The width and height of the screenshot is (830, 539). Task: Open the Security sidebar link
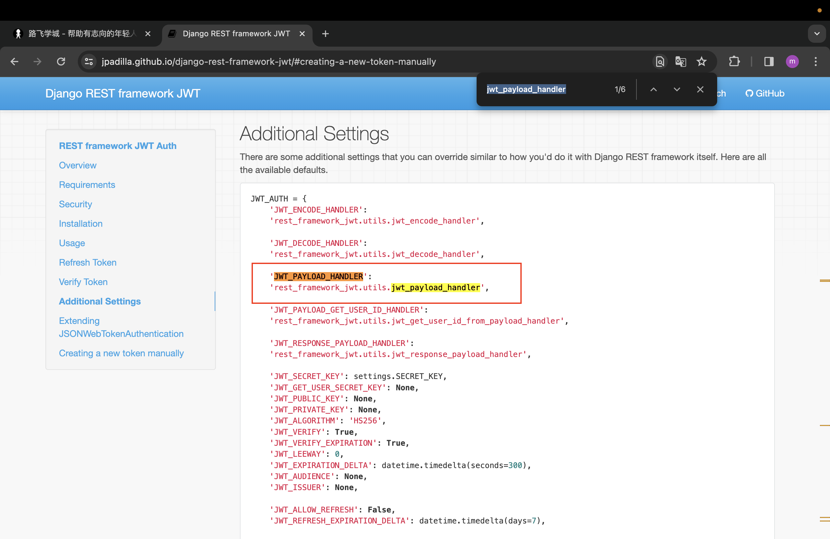point(75,204)
